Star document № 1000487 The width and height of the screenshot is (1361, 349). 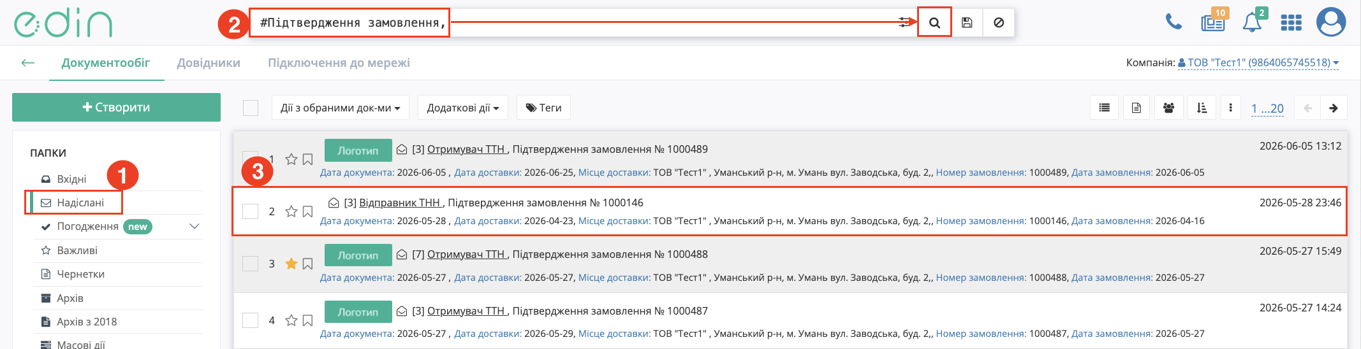pos(291,320)
